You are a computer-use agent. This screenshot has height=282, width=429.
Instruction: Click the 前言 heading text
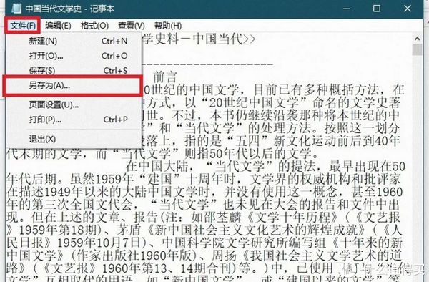[165, 77]
